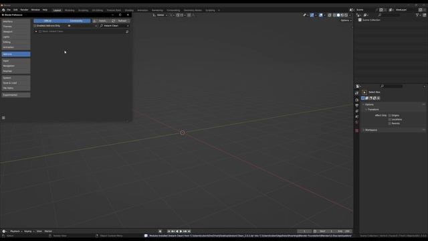This screenshot has height=241, width=428.
Task: Open the overlays dropdown arrow
Action: pos(324,15)
